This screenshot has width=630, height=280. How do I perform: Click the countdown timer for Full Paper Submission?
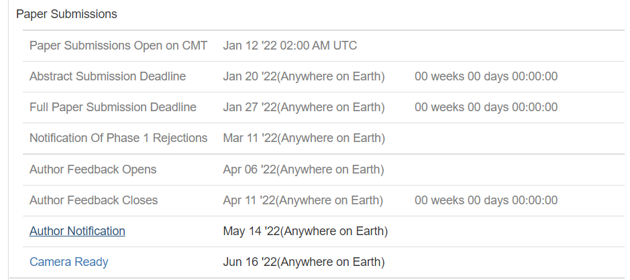pyautogui.click(x=486, y=107)
